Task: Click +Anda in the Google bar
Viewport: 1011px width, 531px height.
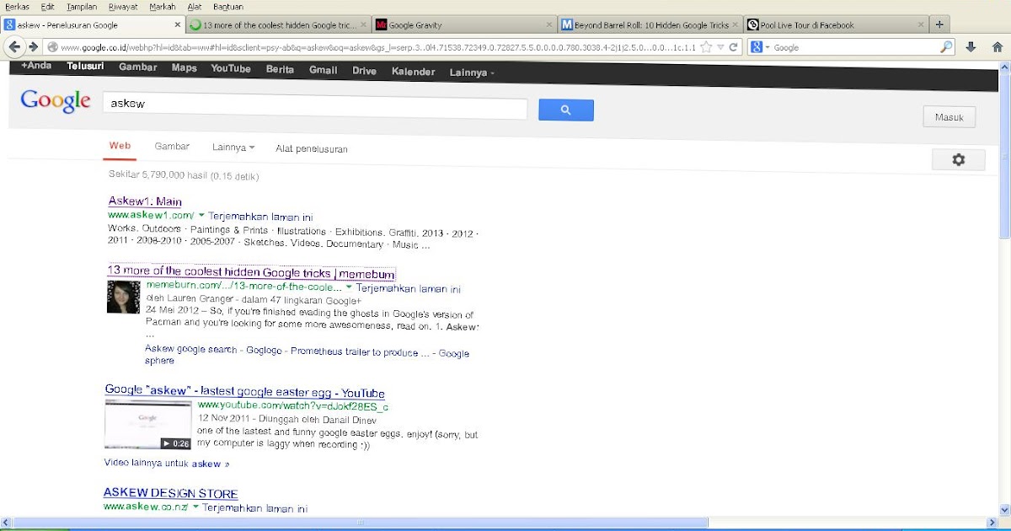Action: 36,67
